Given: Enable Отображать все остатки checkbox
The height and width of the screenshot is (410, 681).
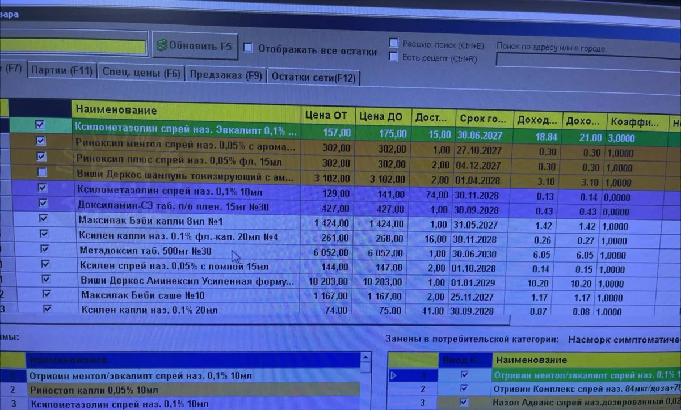Looking at the screenshot, I should click(x=248, y=48).
